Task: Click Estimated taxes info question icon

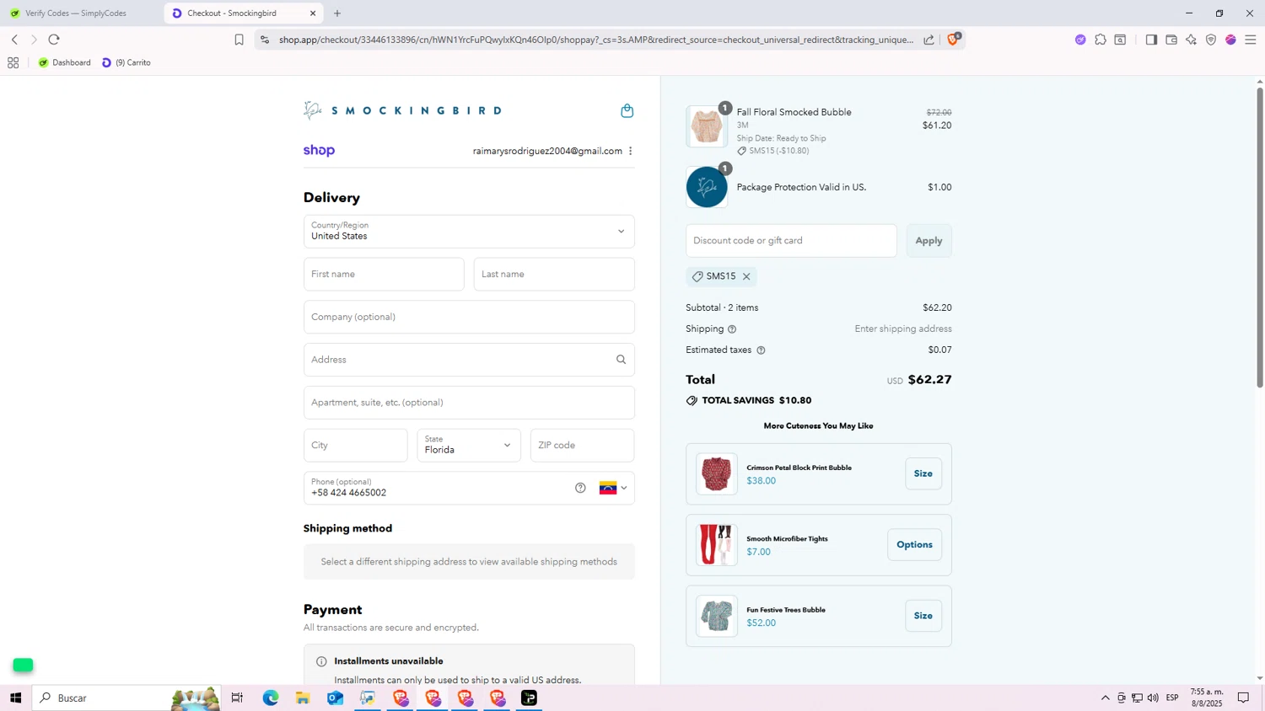Action: 761,350
